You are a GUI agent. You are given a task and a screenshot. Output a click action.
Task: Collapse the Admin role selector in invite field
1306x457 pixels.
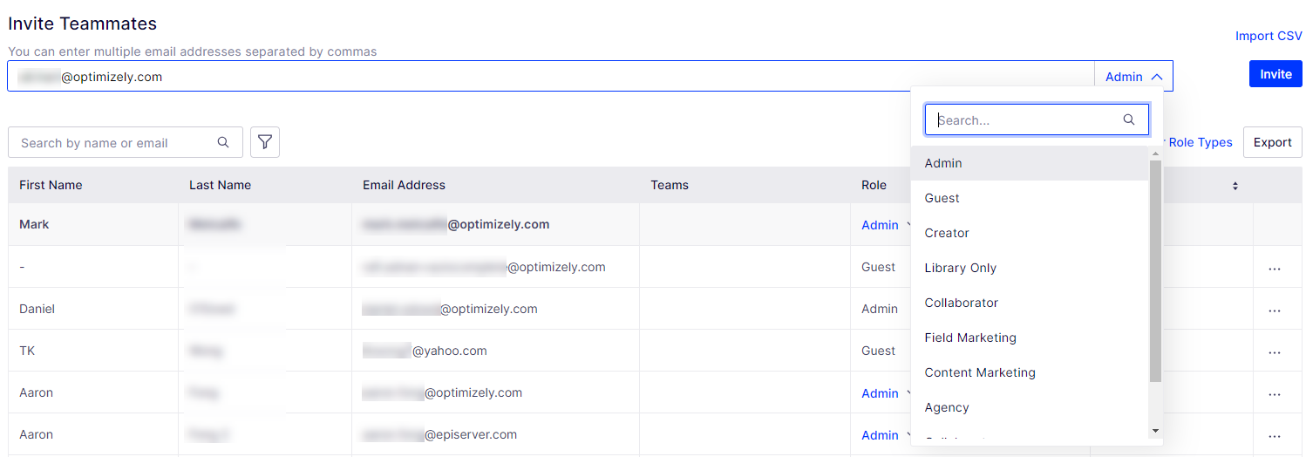[x=1133, y=77]
